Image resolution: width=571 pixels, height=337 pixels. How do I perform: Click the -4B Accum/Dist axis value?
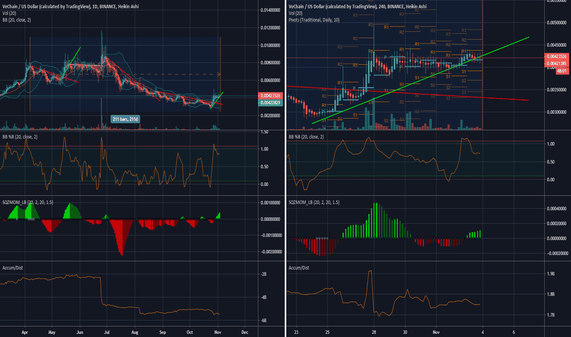coord(263,298)
